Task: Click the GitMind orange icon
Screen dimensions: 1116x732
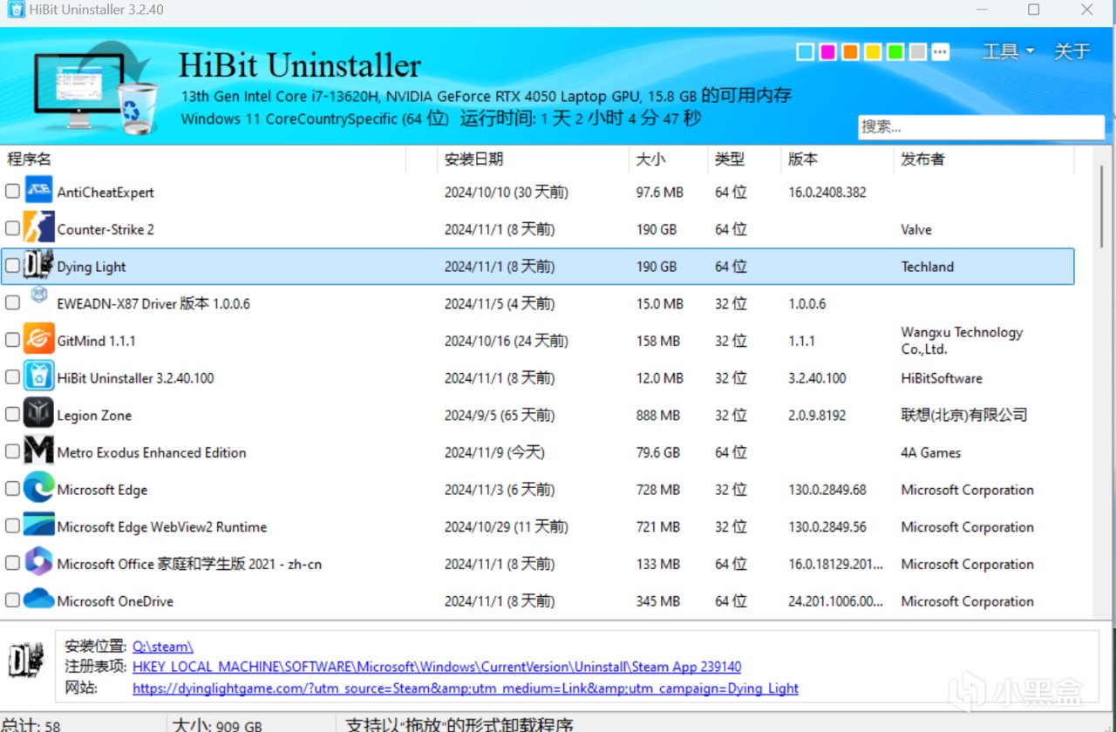Action: click(x=38, y=340)
